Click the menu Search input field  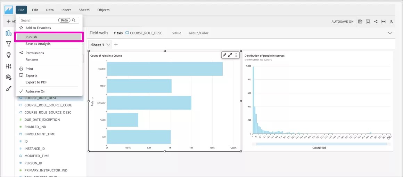38,21
